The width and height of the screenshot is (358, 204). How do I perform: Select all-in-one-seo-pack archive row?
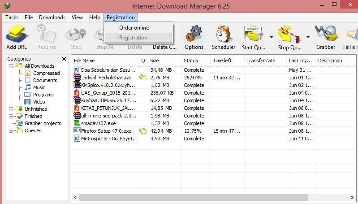tap(214, 116)
